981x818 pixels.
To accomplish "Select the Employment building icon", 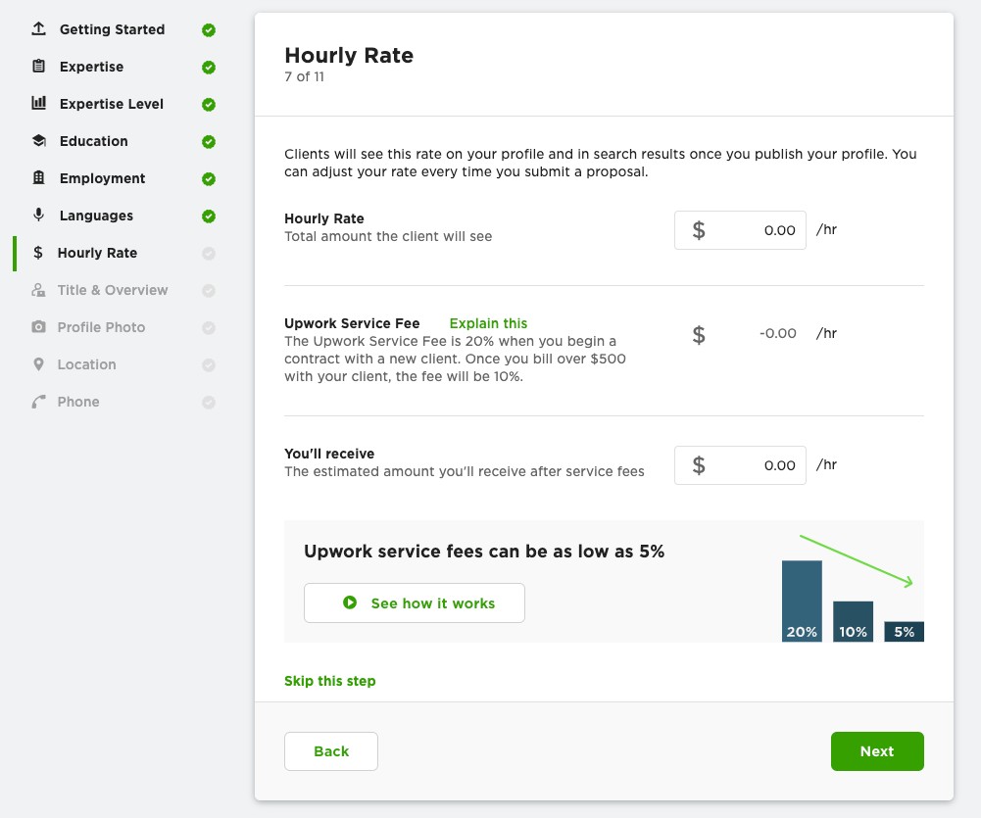I will (x=38, y=177).
